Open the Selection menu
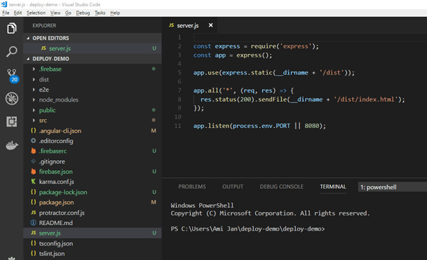Image resolution: width=427 pixels, height=260 pixels. click(x=36, y=13)
